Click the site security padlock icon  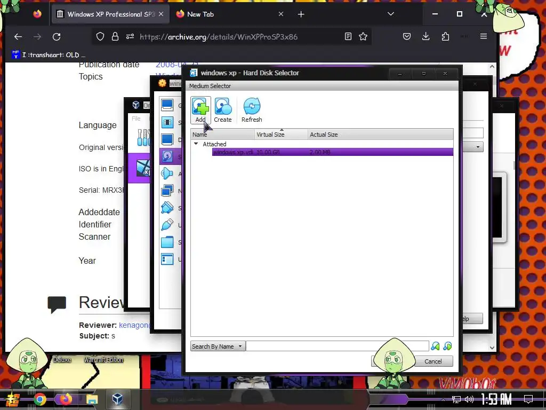[115, 37]
